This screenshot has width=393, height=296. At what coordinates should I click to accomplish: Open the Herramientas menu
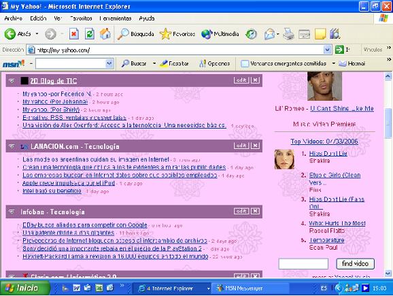116,18
